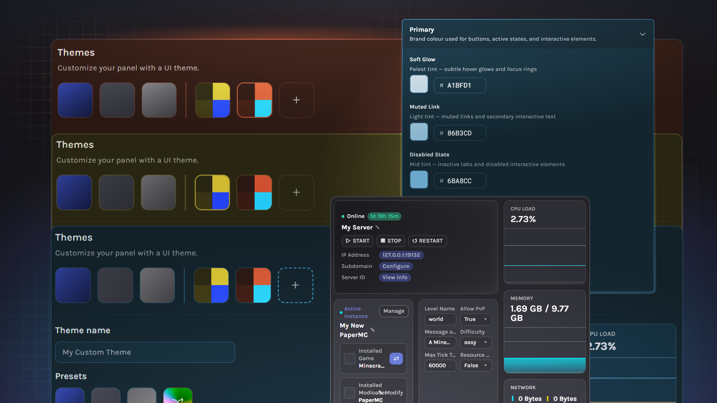Viewport: 717px width, 403px height.
Task: Click the MEMORY 1.69 GB / 9.77 GB value
Action: pyautogui.click(x=540, y=313)
